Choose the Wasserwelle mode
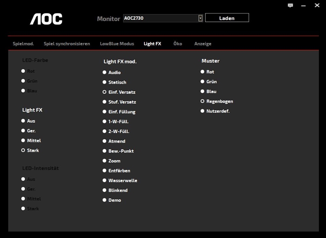 click(x=120, y=180)
